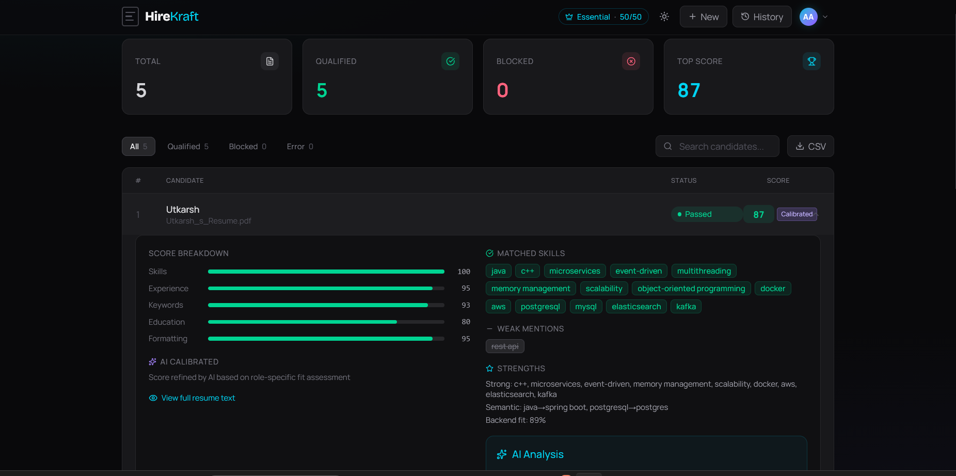The height and width of the screenshot is (476, 956).
Task: Click the event-driven skill tag
Action: coord(639,271)
